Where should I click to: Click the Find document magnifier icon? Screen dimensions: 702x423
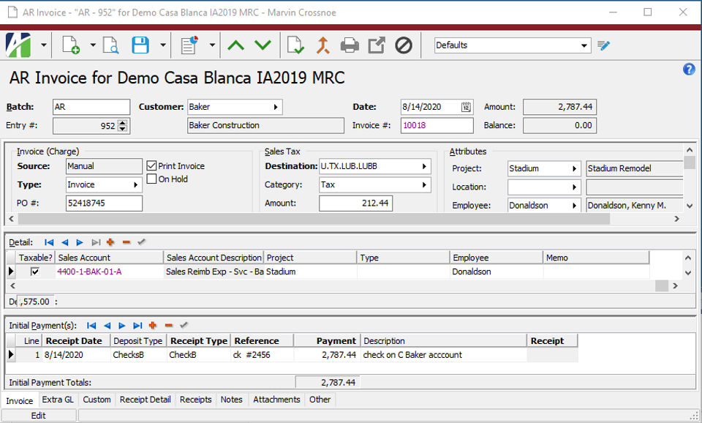(110, 45)
